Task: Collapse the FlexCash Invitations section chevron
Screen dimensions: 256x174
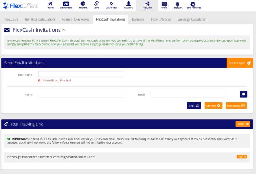Action: point(64,30)
